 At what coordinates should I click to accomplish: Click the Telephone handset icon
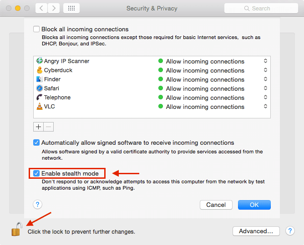(x=40, y=97)
